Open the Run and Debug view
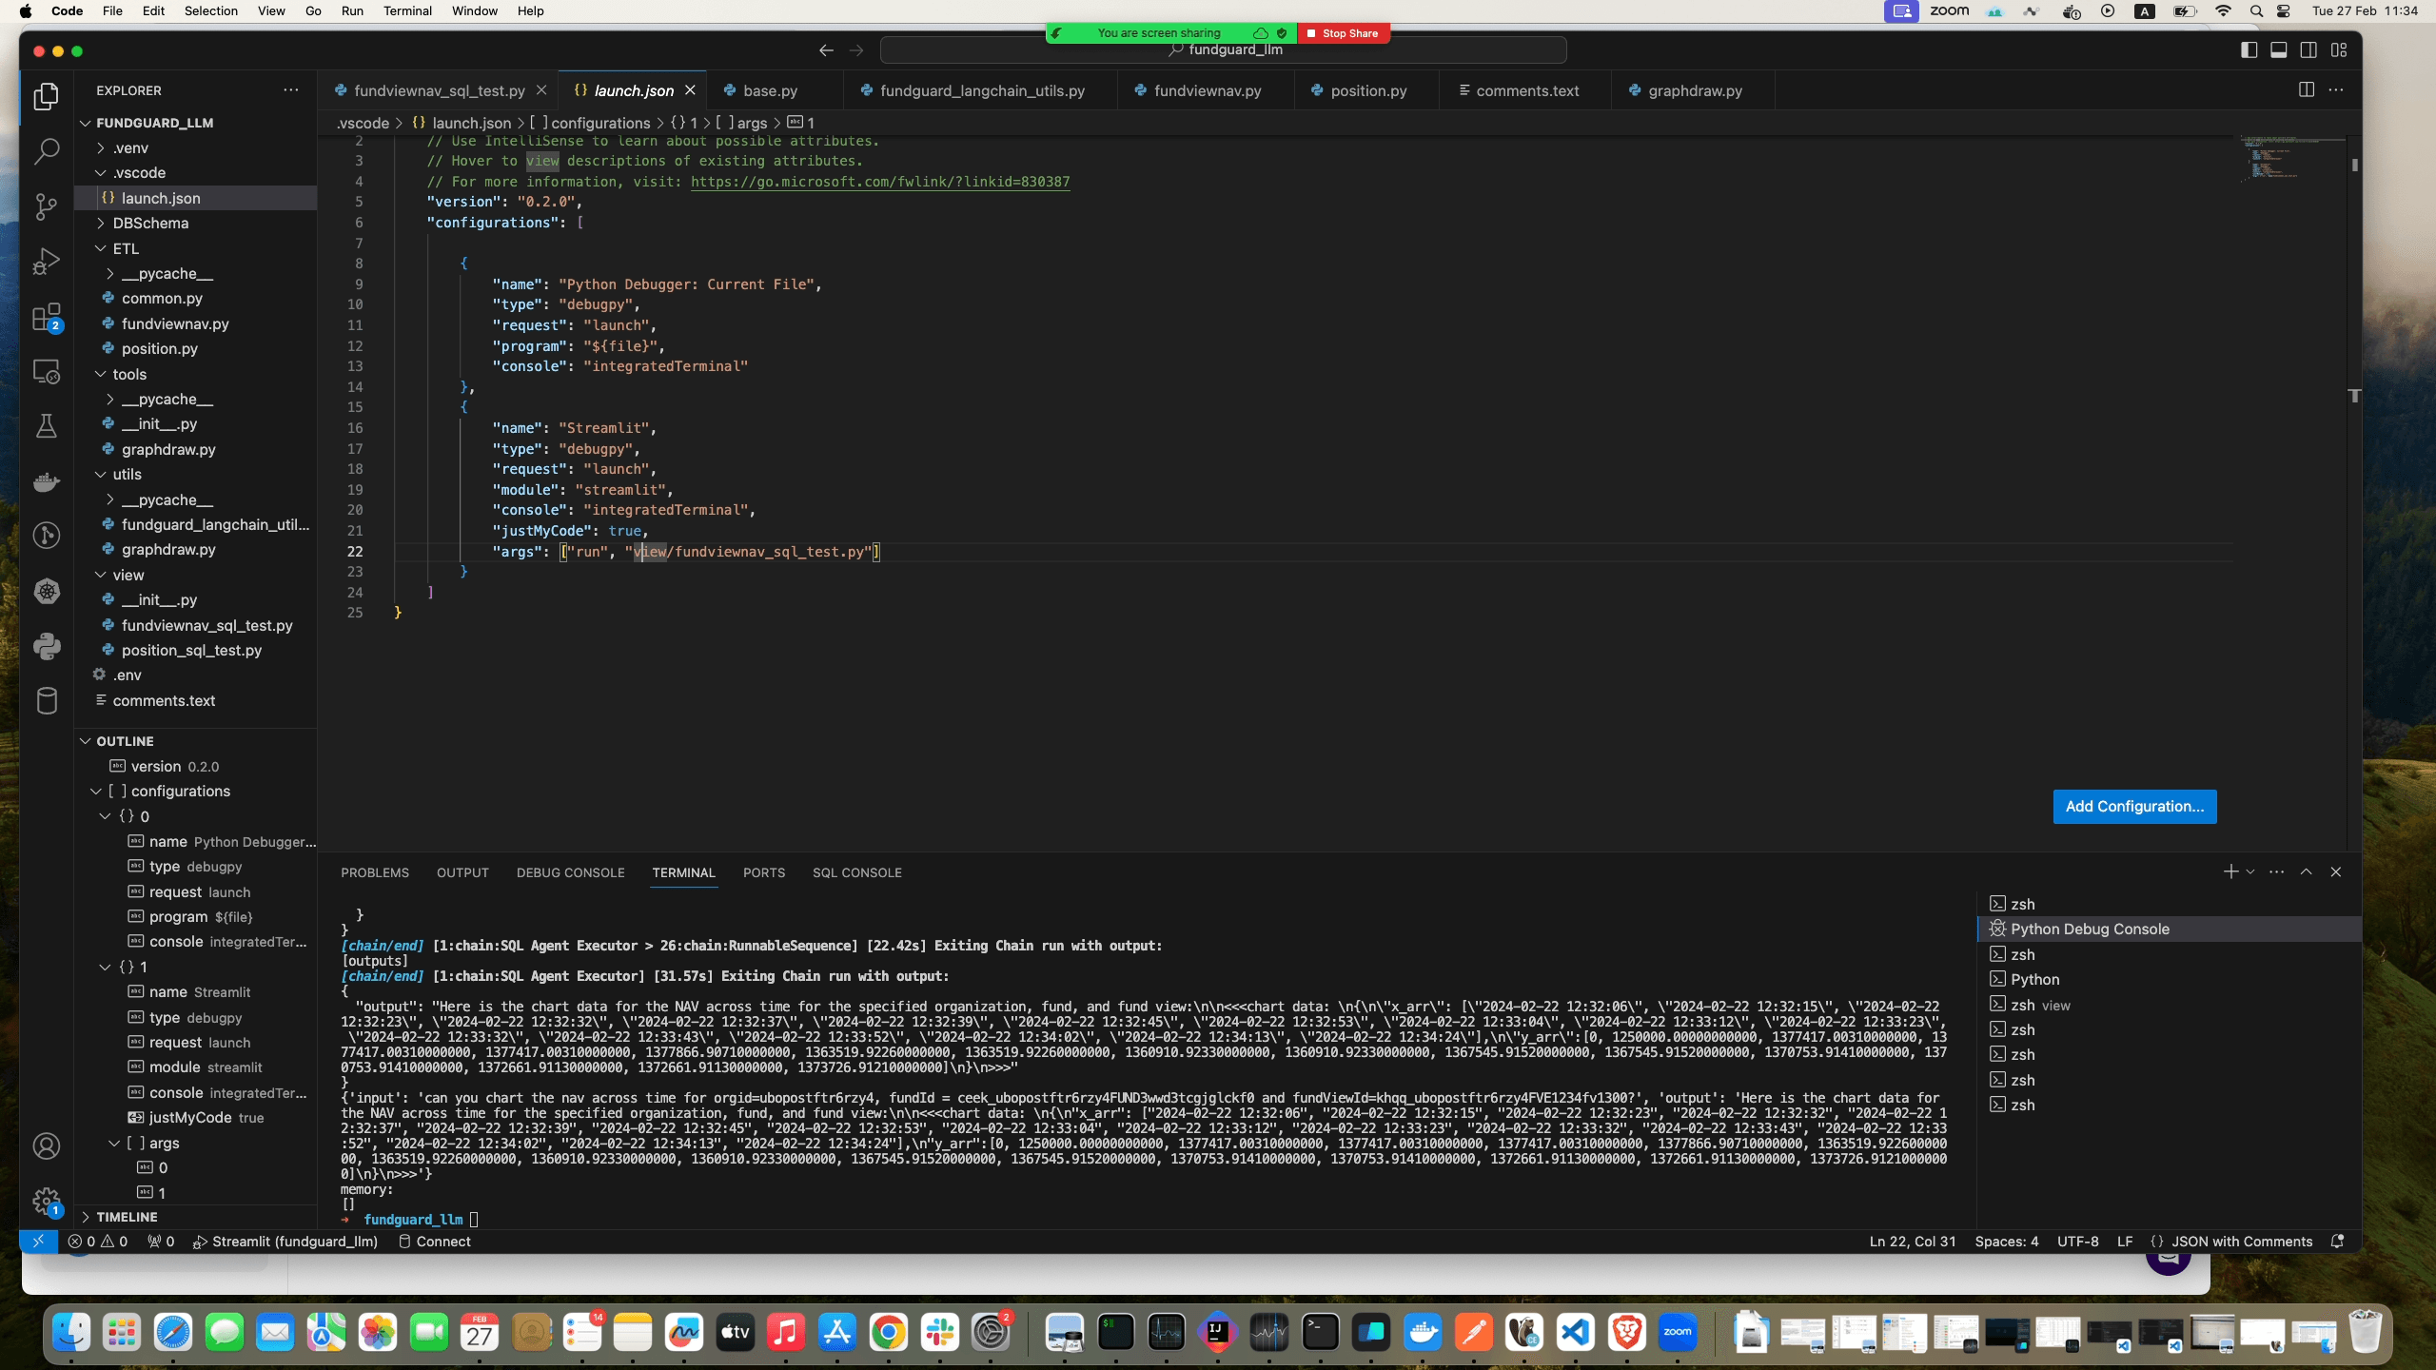Viewport: 2436px width, 1370px height. pyautogui.click(x=46, y=262)
